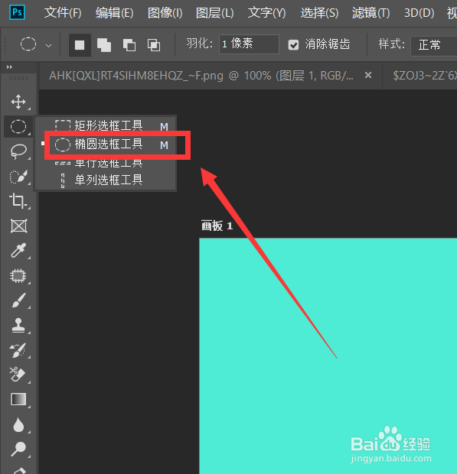Select the Brush tool

pos(18,300)
